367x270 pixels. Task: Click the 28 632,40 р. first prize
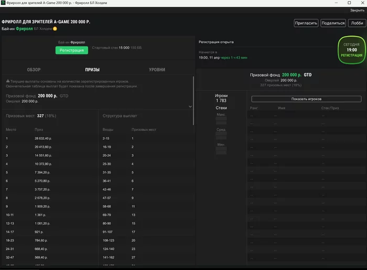click(43, 138)
